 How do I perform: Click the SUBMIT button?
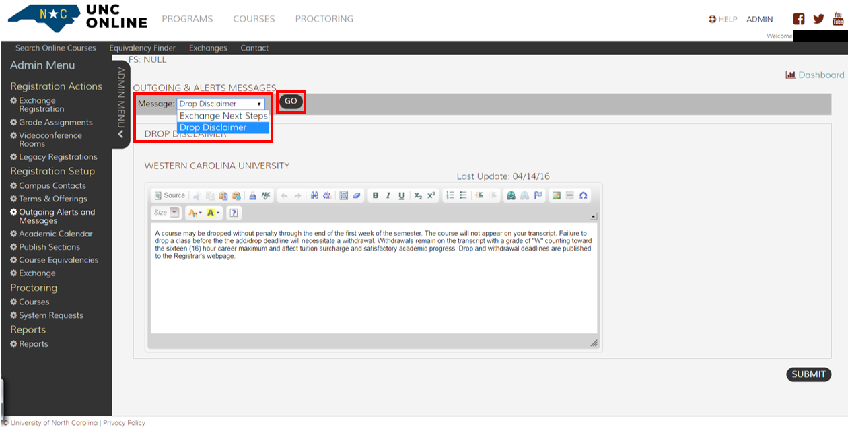(x=808, y=374)
